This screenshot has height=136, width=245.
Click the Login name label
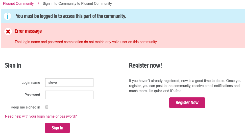point(31,83)
